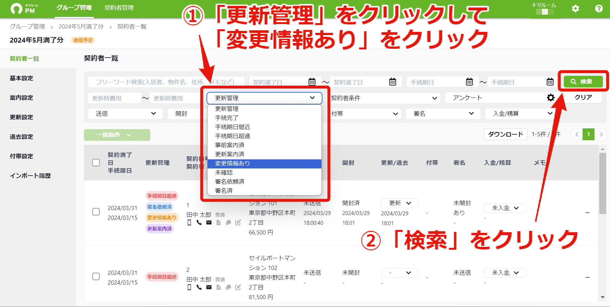Click phone icon in row 2
The width and height of the screenshot is (610, 307).
tap(199, 287)
